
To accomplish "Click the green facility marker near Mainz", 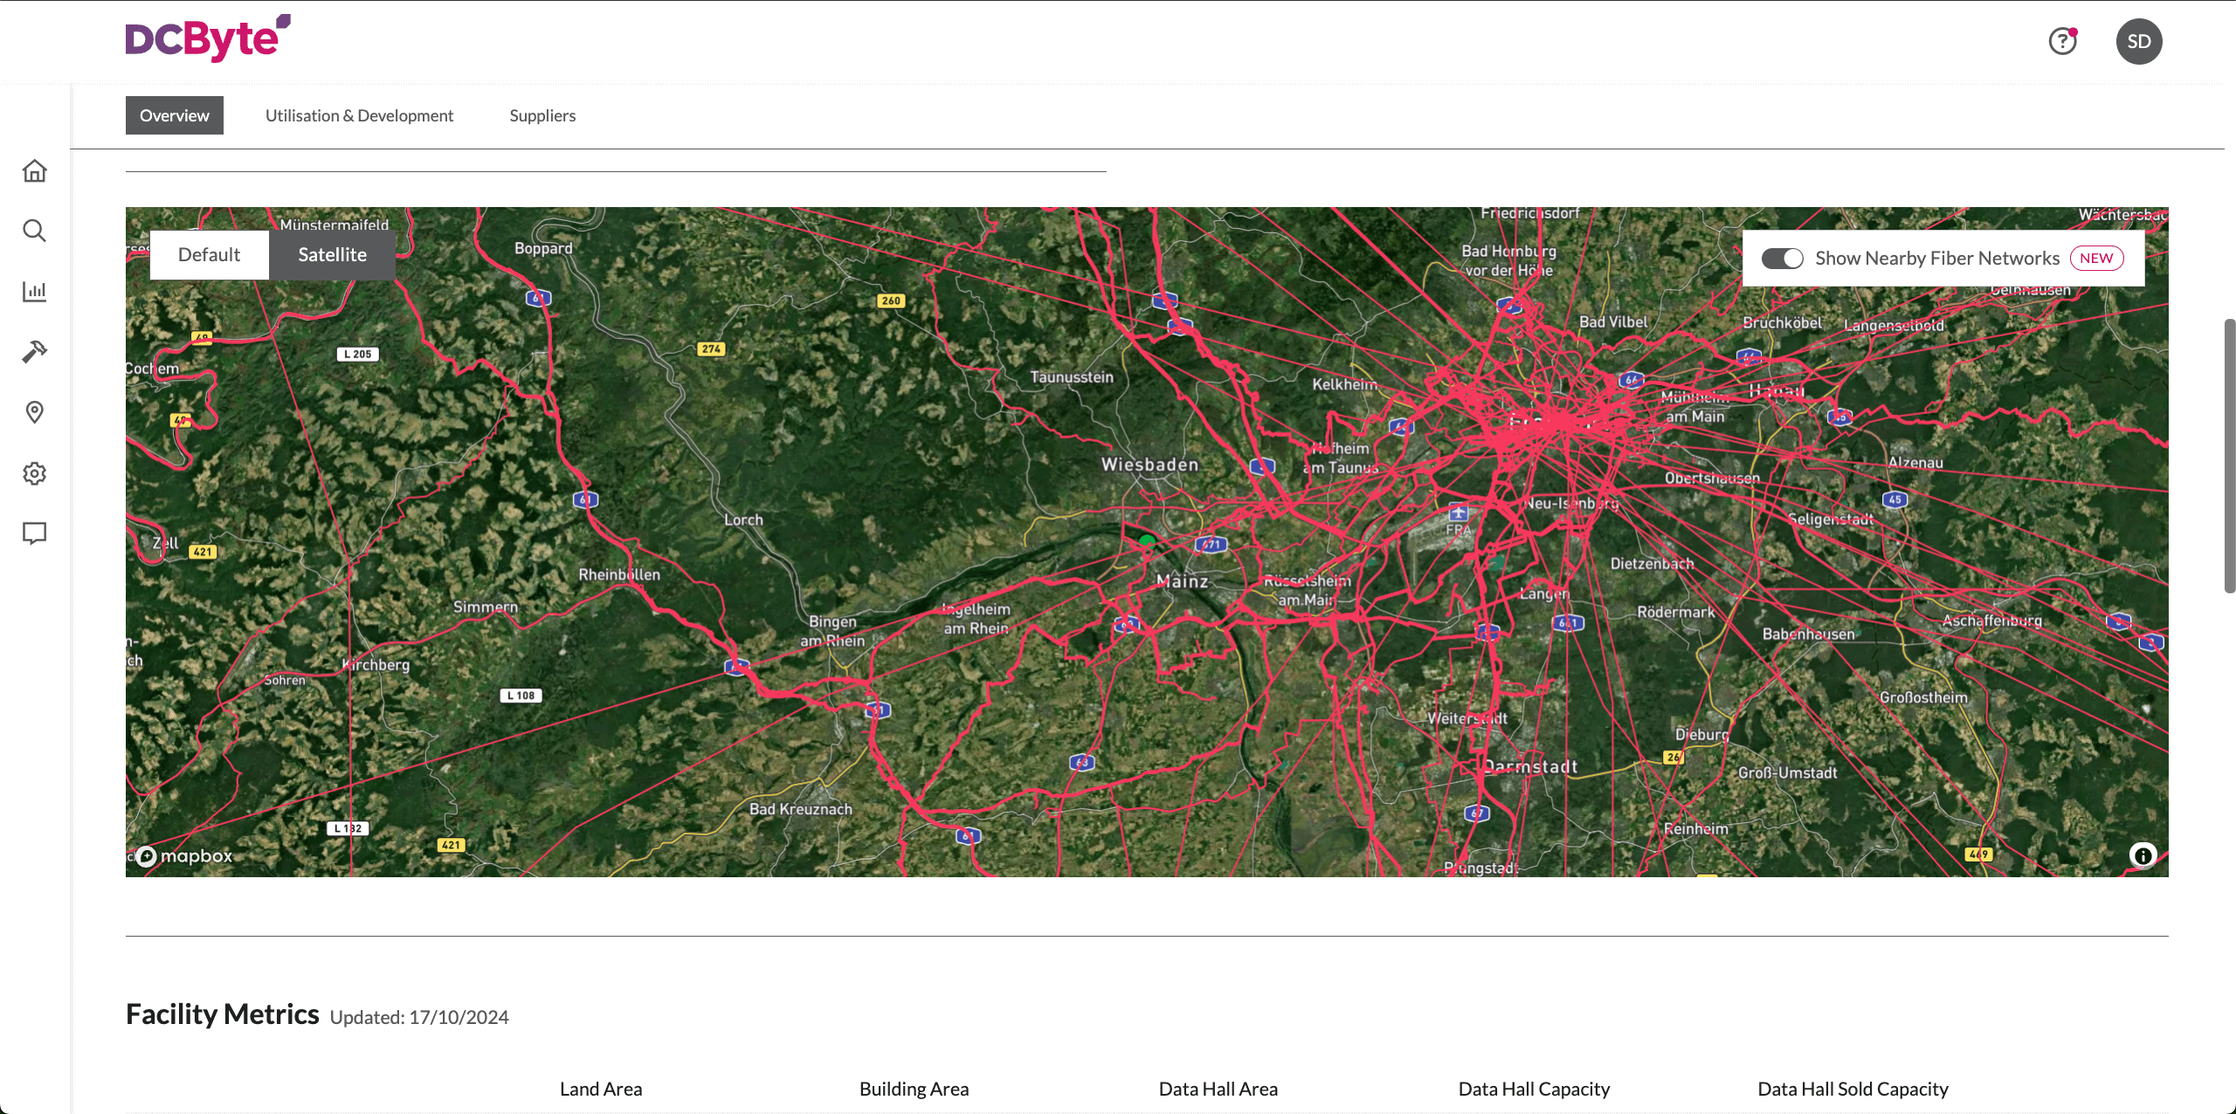I will pyautogui.click(x=1146, y=541).
